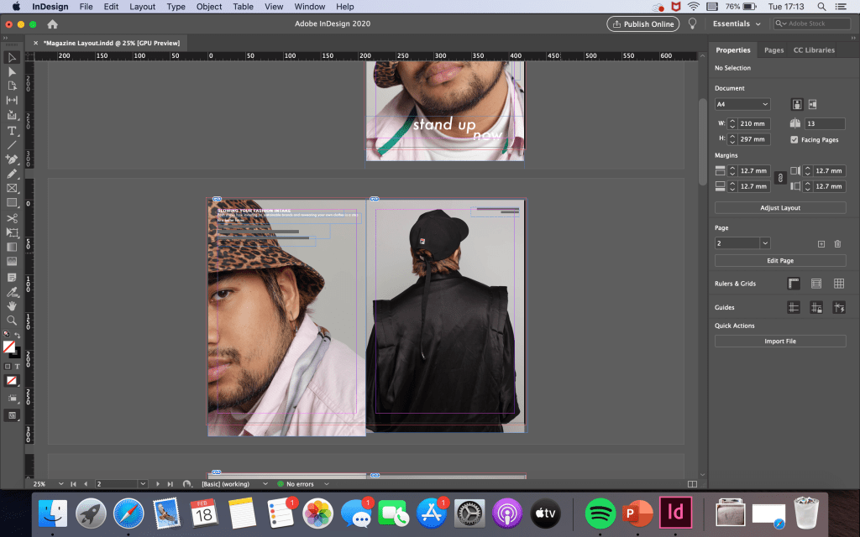Toggle the Facing Pages checkbox
The image size is (860, 537).
tap(794, 139)
